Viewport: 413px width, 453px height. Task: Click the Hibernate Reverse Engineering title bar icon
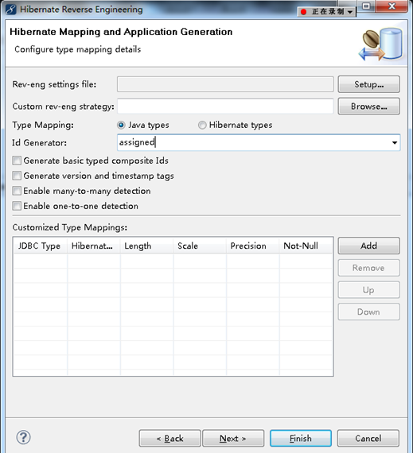pyautogui.click(x=10, y=9)
